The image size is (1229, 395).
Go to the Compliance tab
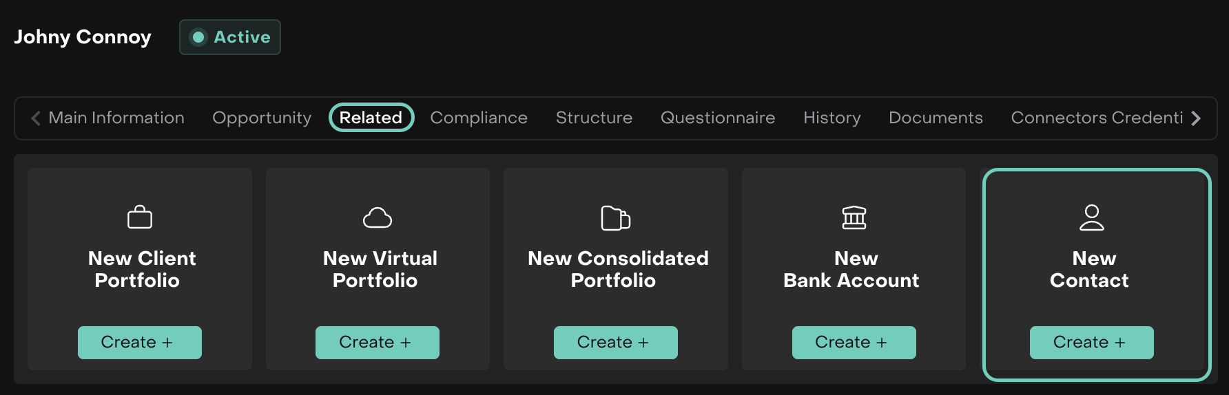point(479,118)
